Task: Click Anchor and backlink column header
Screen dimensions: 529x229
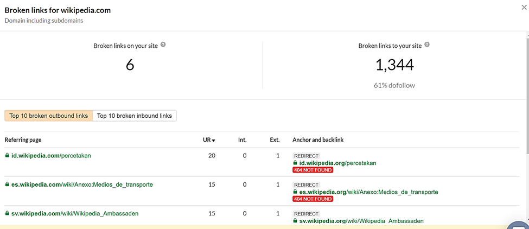Action: 318,139
